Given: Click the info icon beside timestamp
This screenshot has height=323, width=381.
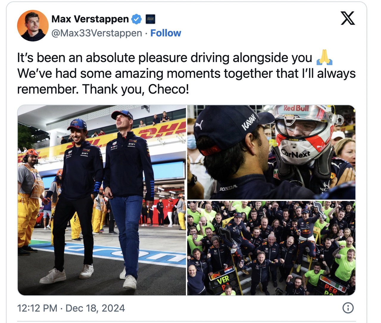Looking at the screenshot, I should [x=348, y=308].
